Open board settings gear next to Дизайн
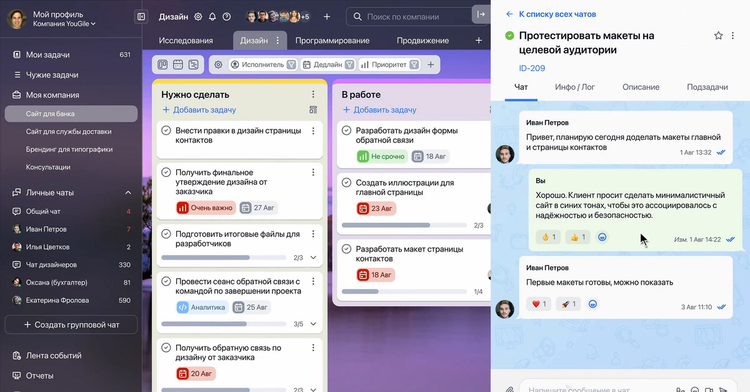750x392 pixels. point(198,17)
